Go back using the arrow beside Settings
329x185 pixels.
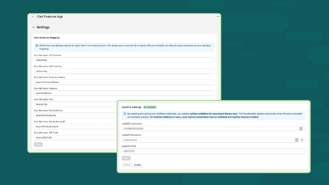click(34, 27)
